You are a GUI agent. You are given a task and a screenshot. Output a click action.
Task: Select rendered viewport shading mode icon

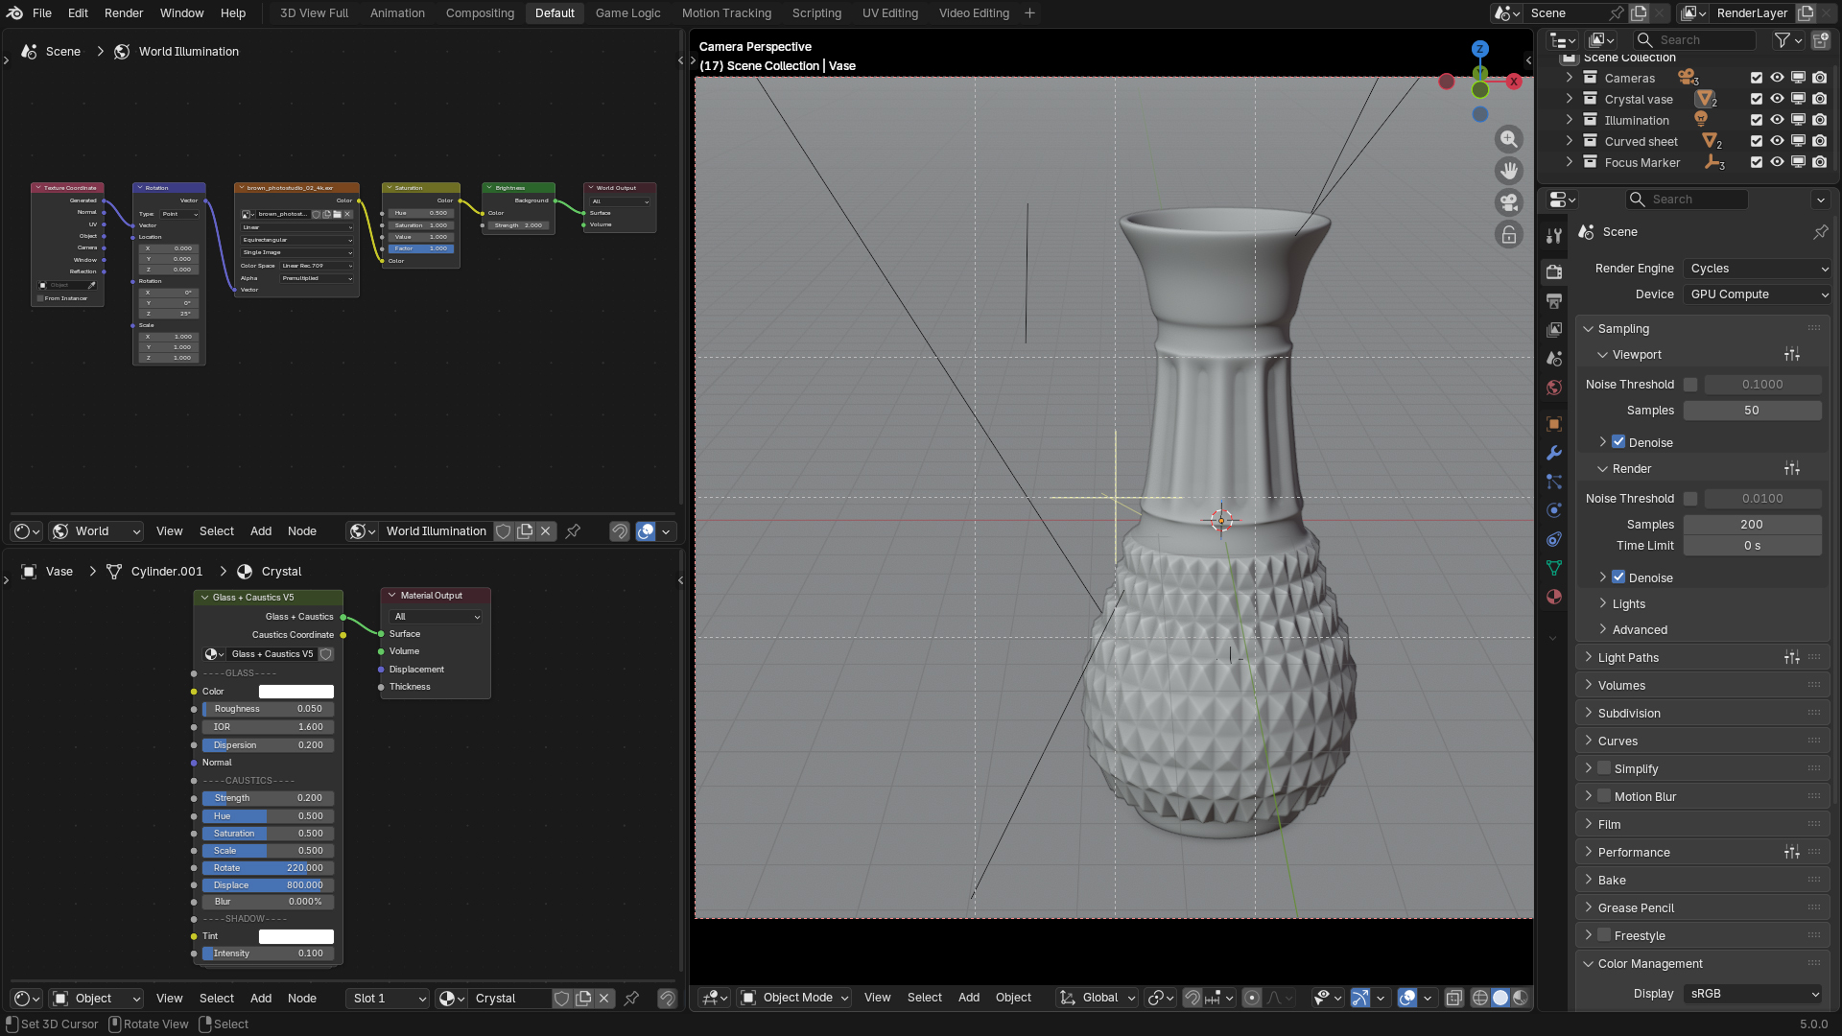click(1521, 998)
